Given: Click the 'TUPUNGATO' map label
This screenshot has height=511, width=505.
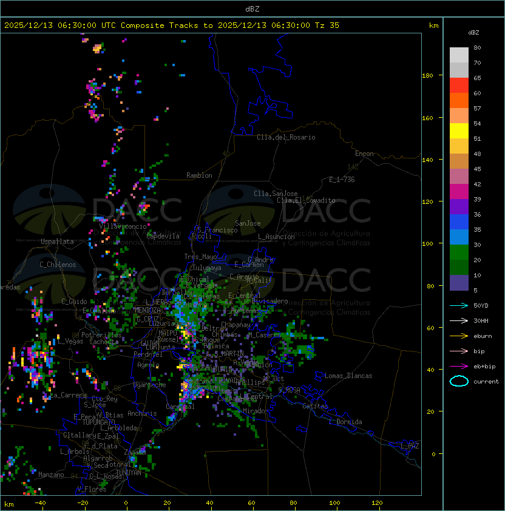Looking at the screenshot, I should 99,422.
